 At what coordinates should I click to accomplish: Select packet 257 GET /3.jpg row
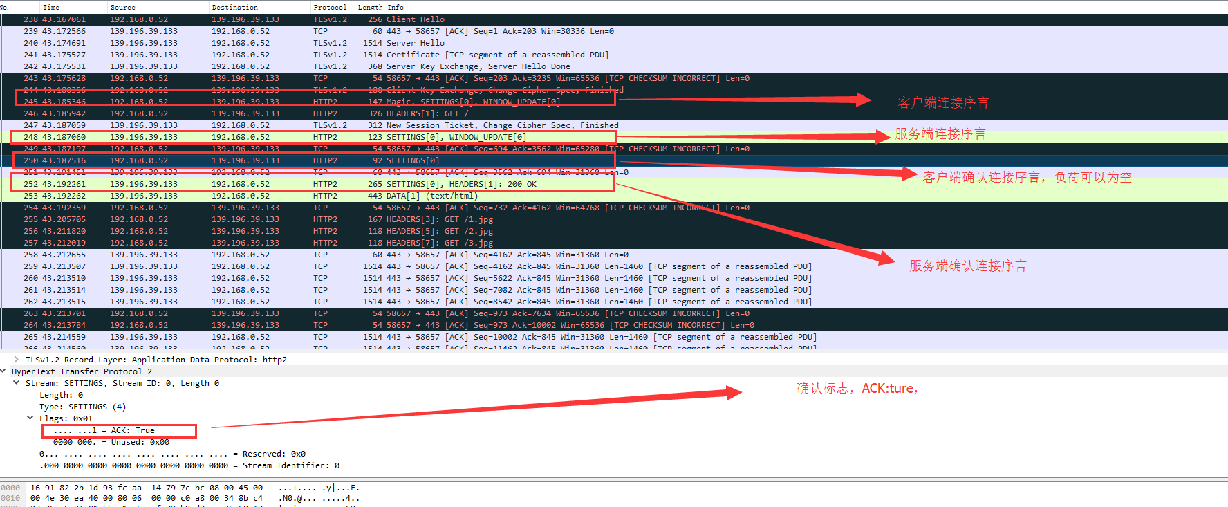tap(614, 243)
